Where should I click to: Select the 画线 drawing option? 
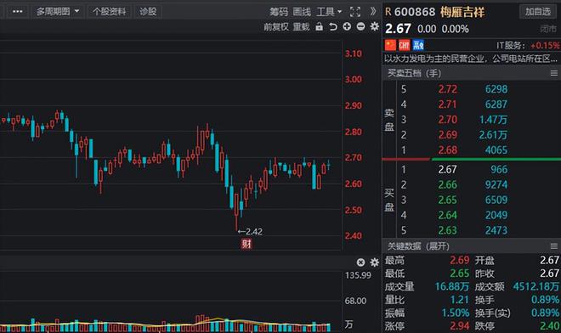click(x=302, y=12)
